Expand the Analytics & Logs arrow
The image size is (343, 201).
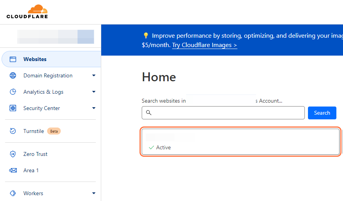coord(94,92)
